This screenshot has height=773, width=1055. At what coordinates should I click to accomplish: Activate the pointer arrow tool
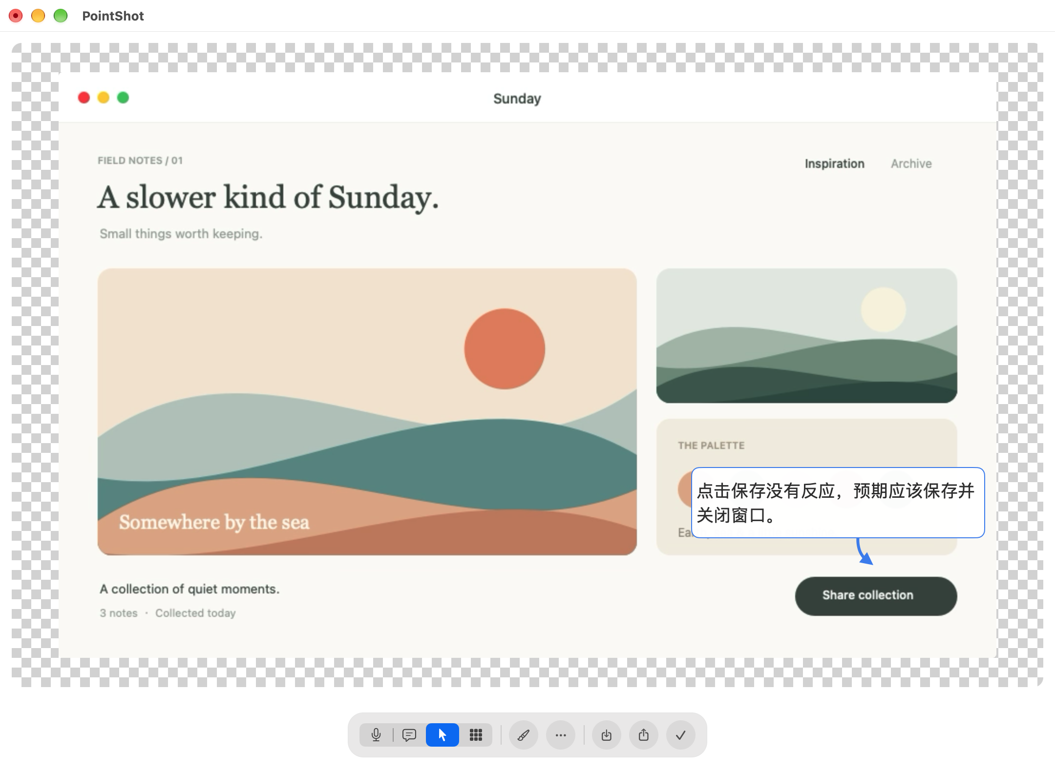tap(443, 735)
